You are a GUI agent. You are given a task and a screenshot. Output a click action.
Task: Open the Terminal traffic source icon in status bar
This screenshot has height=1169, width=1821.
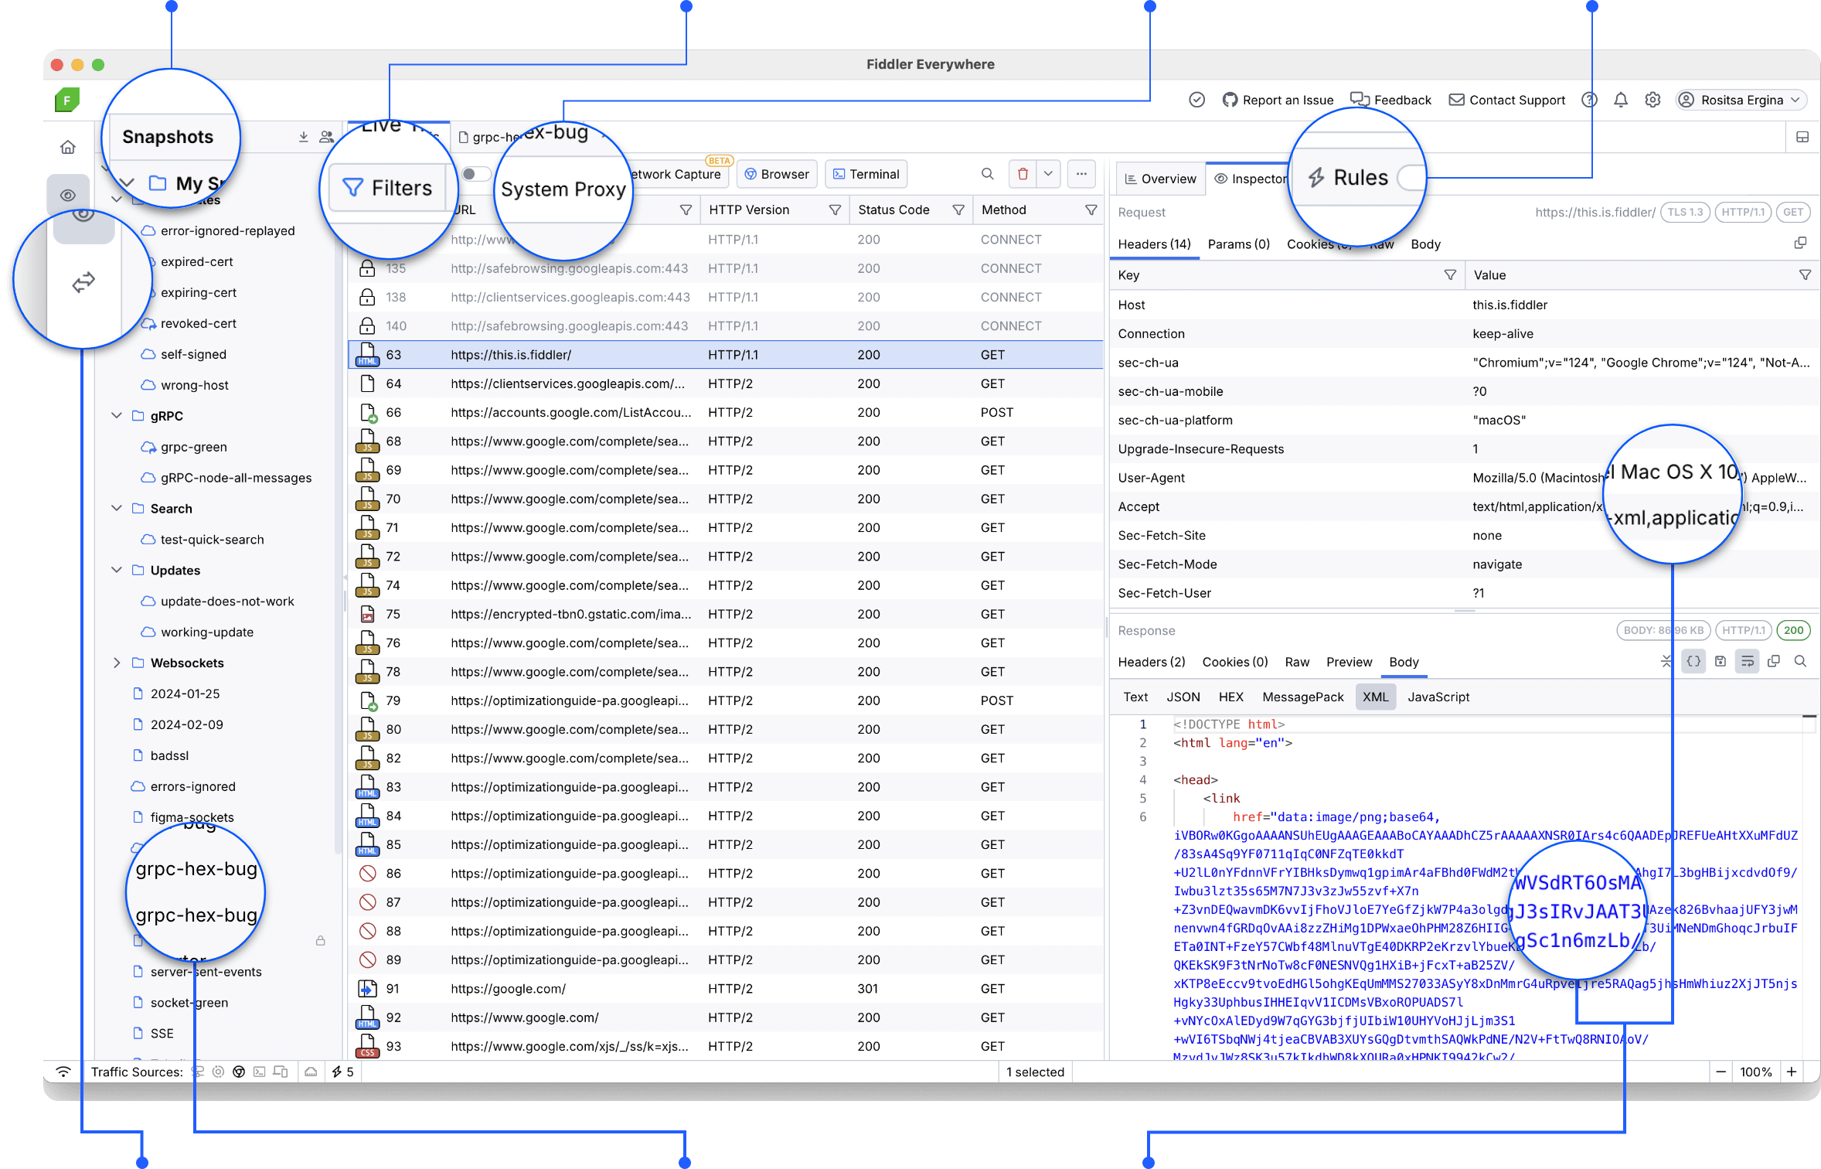[x=260, y=1072]
